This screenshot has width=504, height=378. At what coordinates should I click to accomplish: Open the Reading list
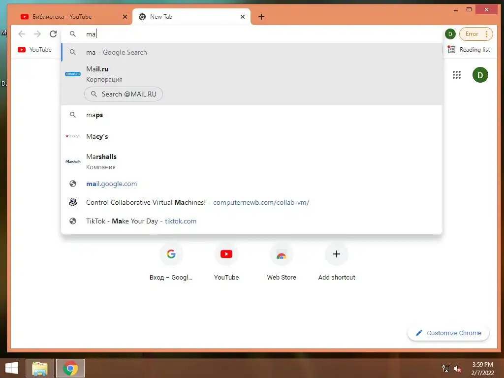(x=469, y=50)
